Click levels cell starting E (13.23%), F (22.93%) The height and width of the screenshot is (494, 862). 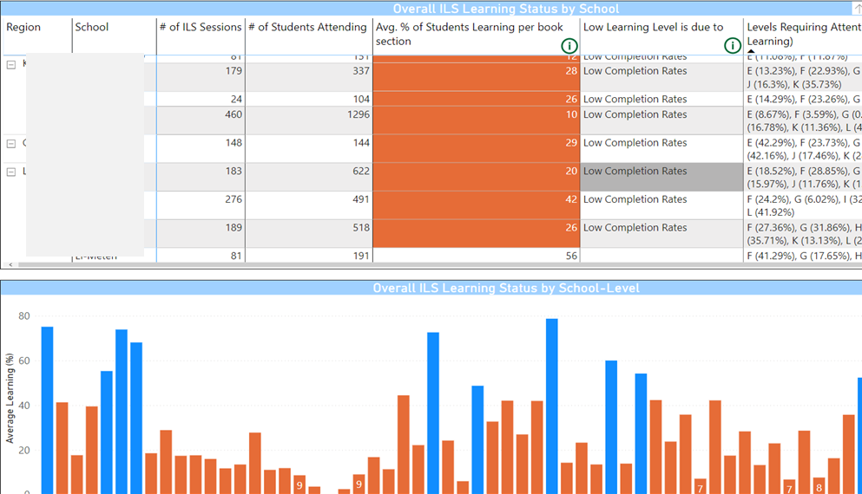click(x=803, y=77)
